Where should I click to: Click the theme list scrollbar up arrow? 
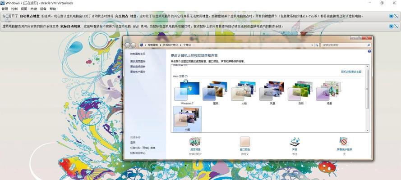(367, 67)
